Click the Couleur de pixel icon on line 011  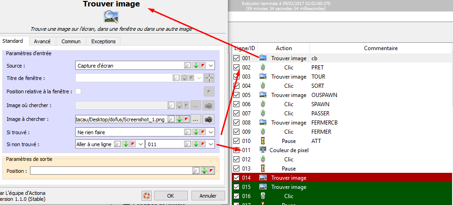[263, 150]
